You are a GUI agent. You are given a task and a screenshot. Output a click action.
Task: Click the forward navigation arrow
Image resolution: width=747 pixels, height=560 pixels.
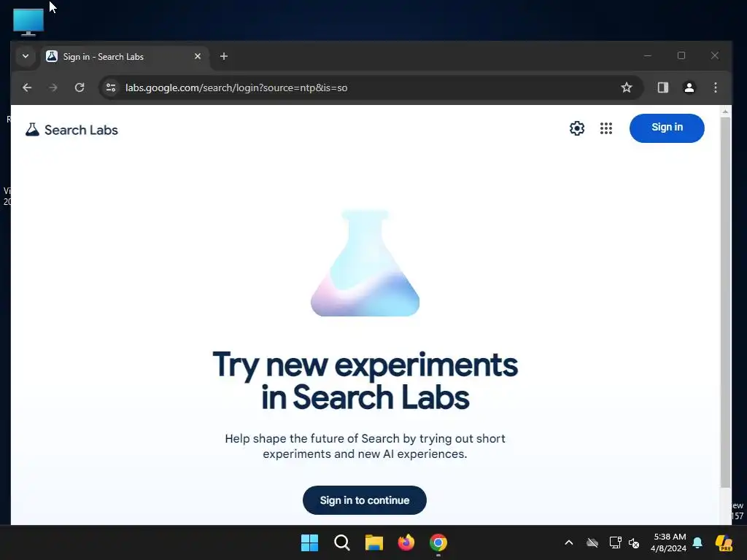(x=53, y=87)
